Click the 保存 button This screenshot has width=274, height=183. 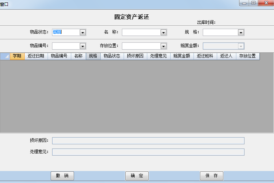211,176
